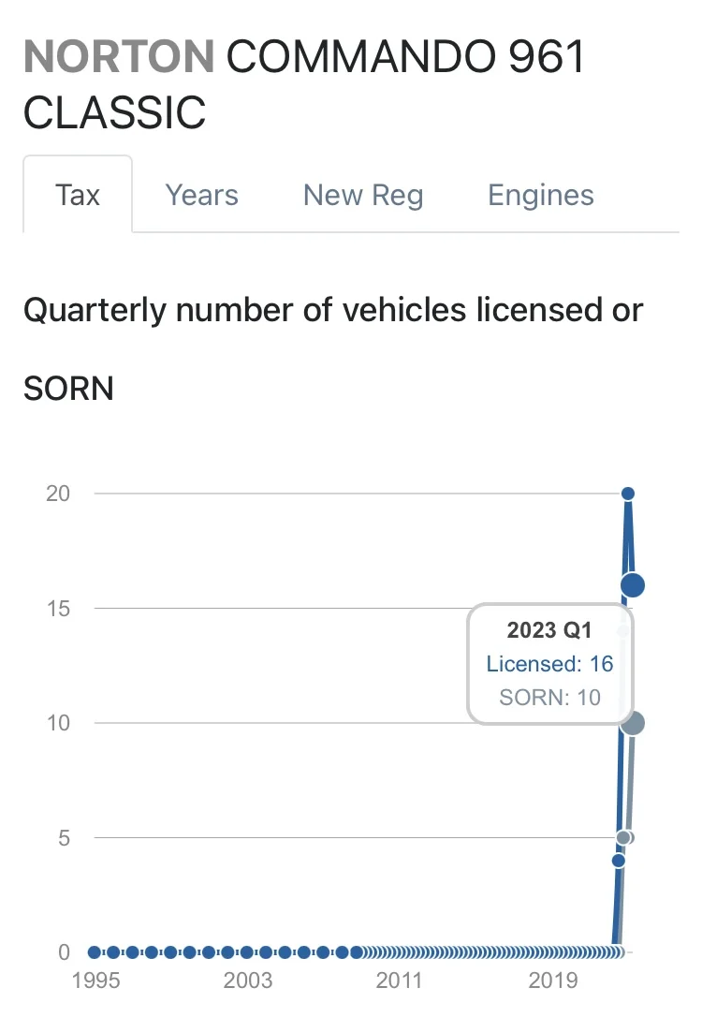The image size is (702, 1032).
Task: Click the 15 y-axis label
Action: click(x=58, y=609)
